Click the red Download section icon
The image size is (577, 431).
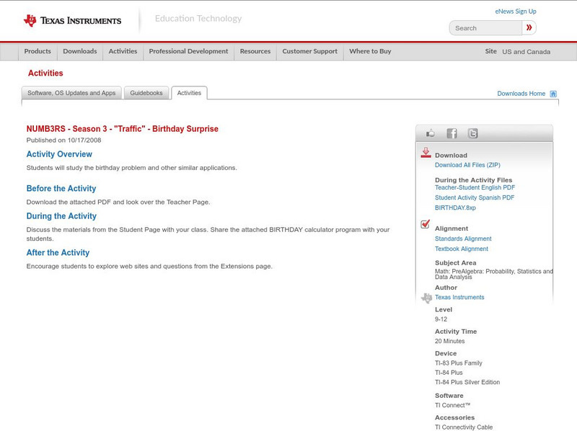tap(426, 153)
